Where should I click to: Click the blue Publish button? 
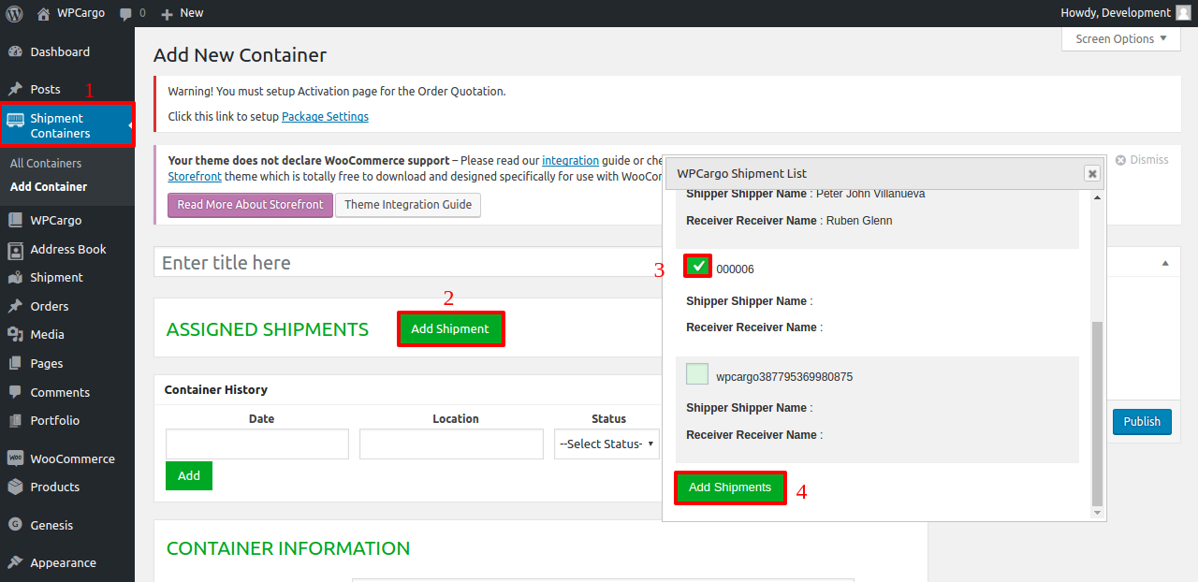[1142, 421]
